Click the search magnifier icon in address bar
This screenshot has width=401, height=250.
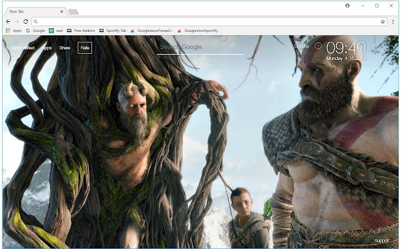point(36,22)
